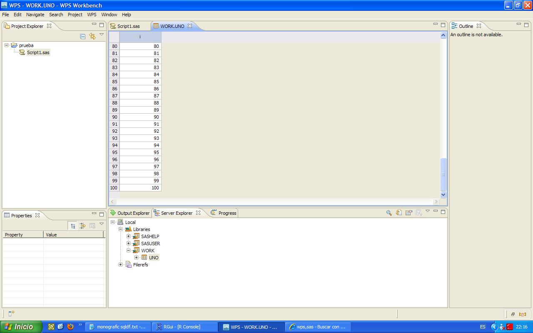Click the dataset vertical scrollbar up arrow
Screen dimensions: 533x333
[x=443, y=36]
